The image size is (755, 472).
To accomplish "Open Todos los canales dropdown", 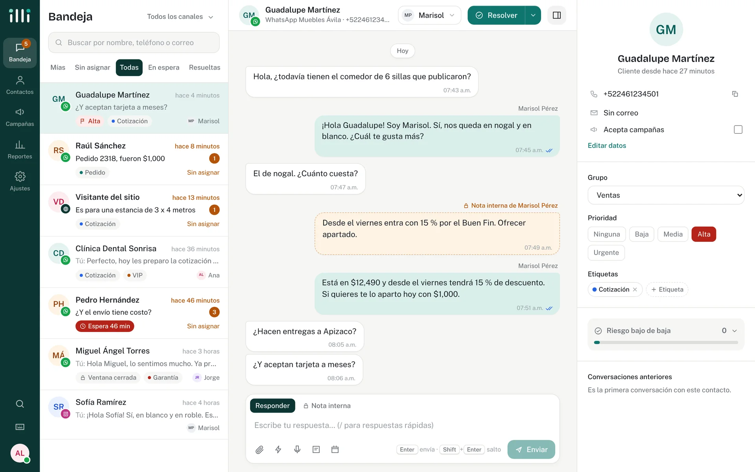I will point(180,17).
